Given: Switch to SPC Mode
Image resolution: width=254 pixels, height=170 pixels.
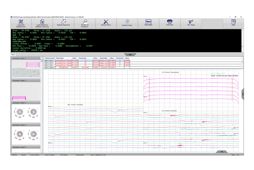Looking at the screenshot, I should pyautogui.click(x=191, y=22).
